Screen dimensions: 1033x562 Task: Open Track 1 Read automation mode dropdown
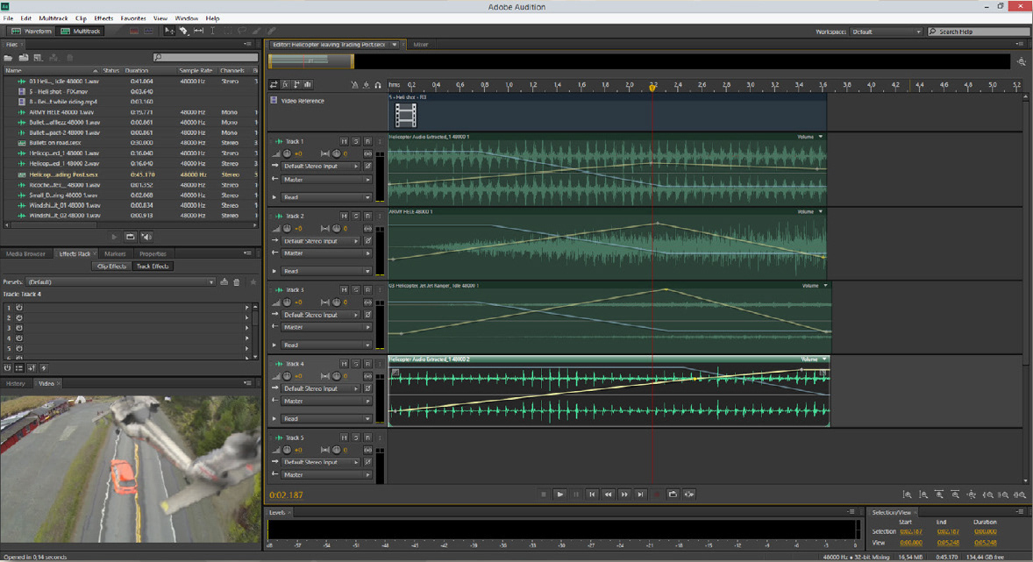[327, 197]
